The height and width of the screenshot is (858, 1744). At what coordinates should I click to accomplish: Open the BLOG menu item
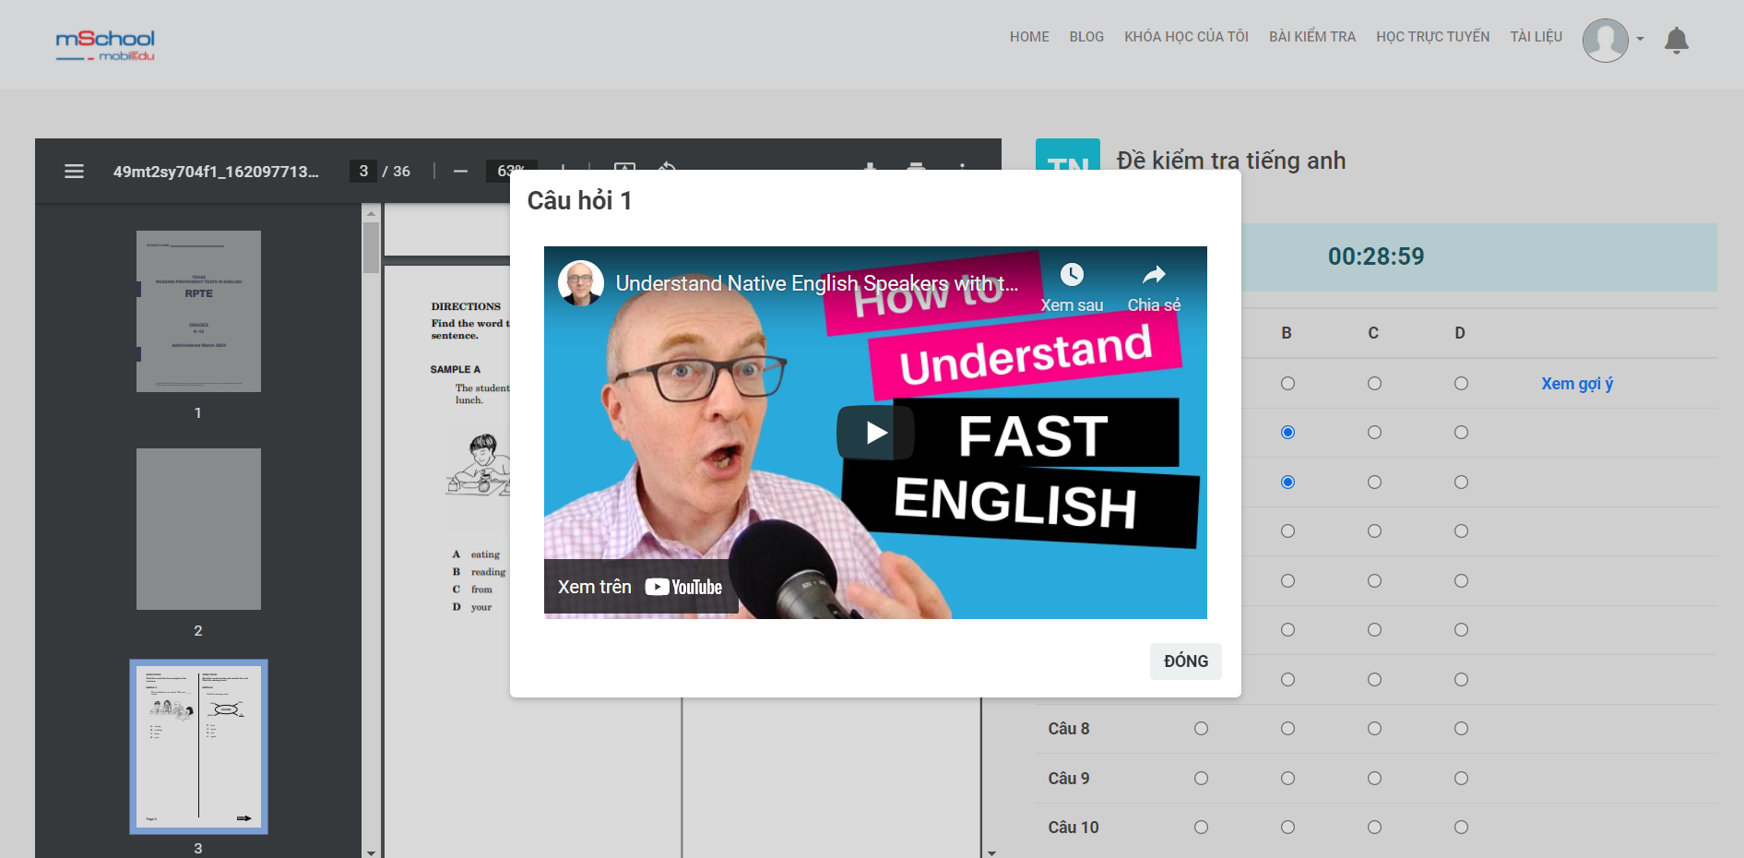pos(1086,37)
